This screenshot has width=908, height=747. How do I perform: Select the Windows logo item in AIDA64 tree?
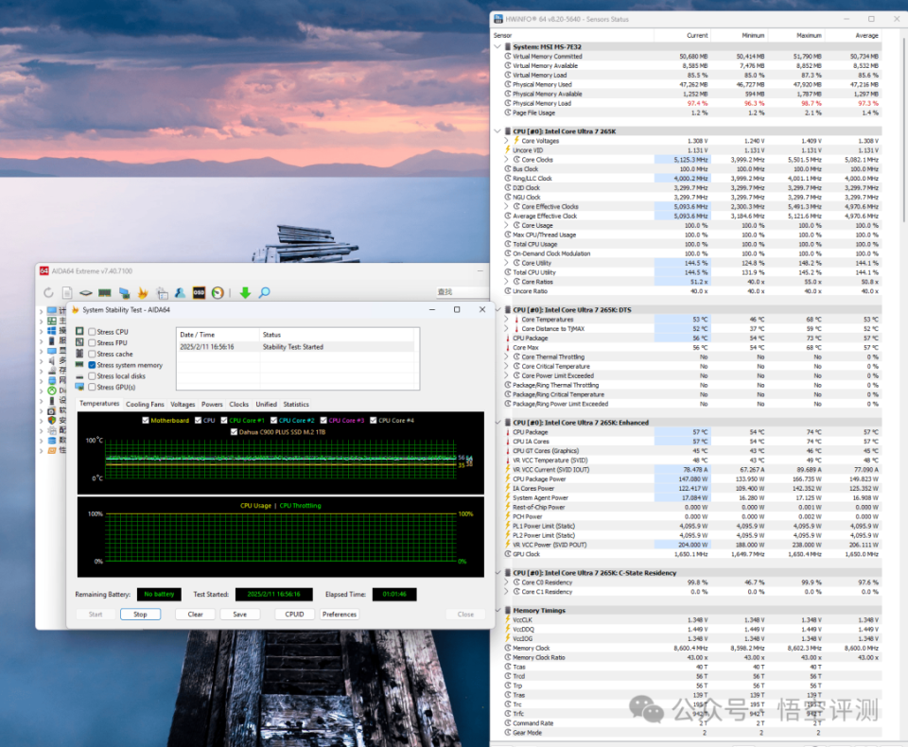coord(51,331)
